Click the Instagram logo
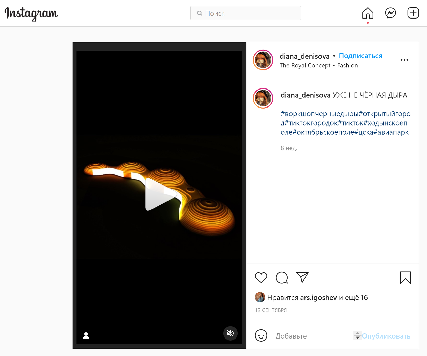 click(31, 14)
